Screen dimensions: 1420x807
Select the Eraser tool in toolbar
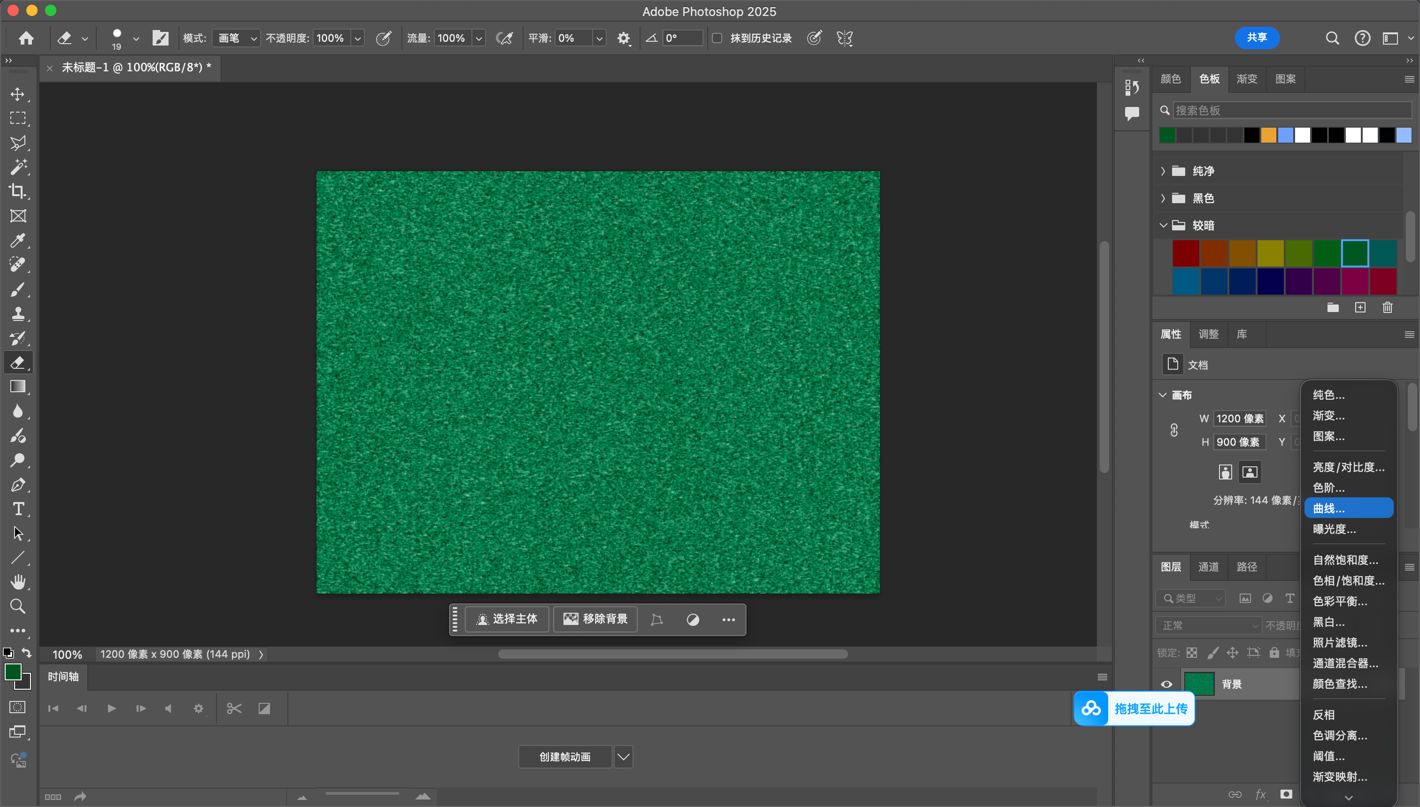point(18,363)
